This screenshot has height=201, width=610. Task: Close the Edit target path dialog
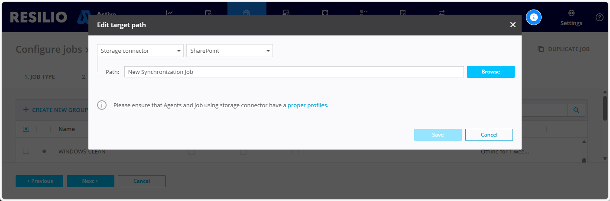[513, 25]
